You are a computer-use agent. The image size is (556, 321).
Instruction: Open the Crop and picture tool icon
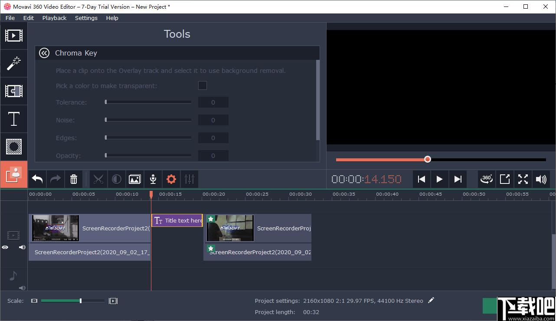(x=135, y=179)
